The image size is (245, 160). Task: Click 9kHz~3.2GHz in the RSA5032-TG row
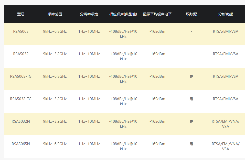(x=55, y=99)
